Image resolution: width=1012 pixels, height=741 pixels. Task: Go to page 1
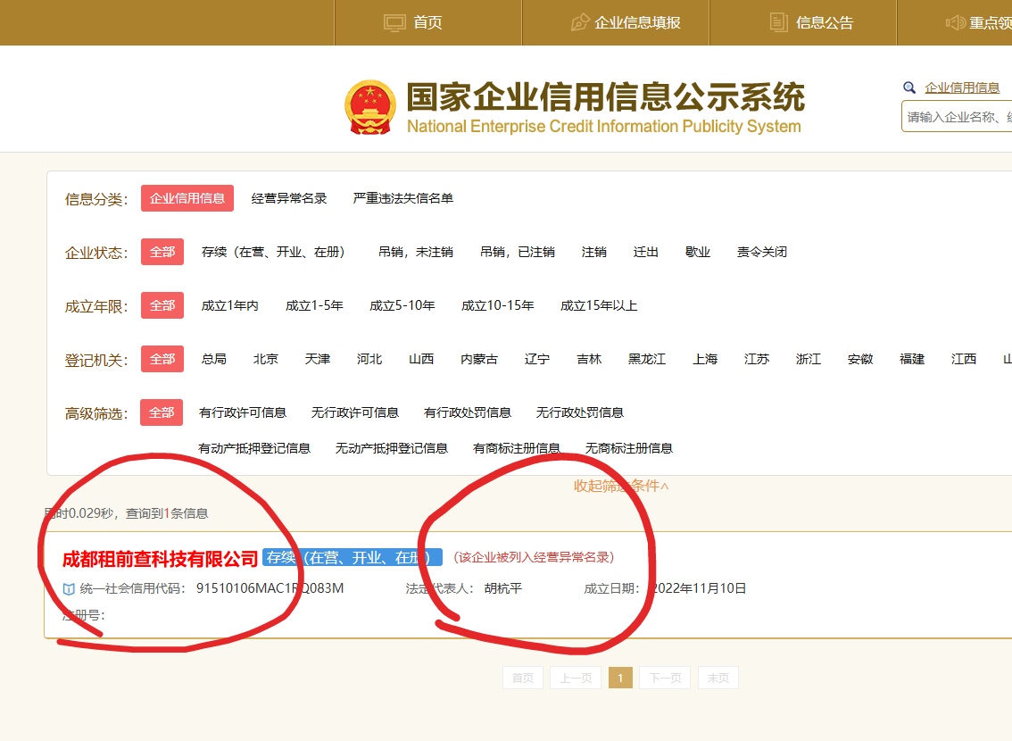620,678
